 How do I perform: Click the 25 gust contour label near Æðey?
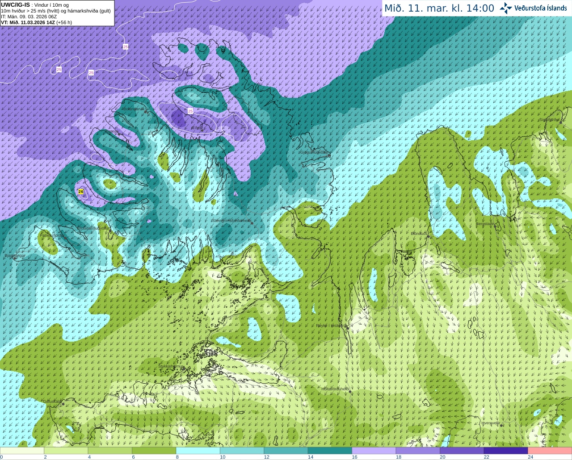point(190,110)
